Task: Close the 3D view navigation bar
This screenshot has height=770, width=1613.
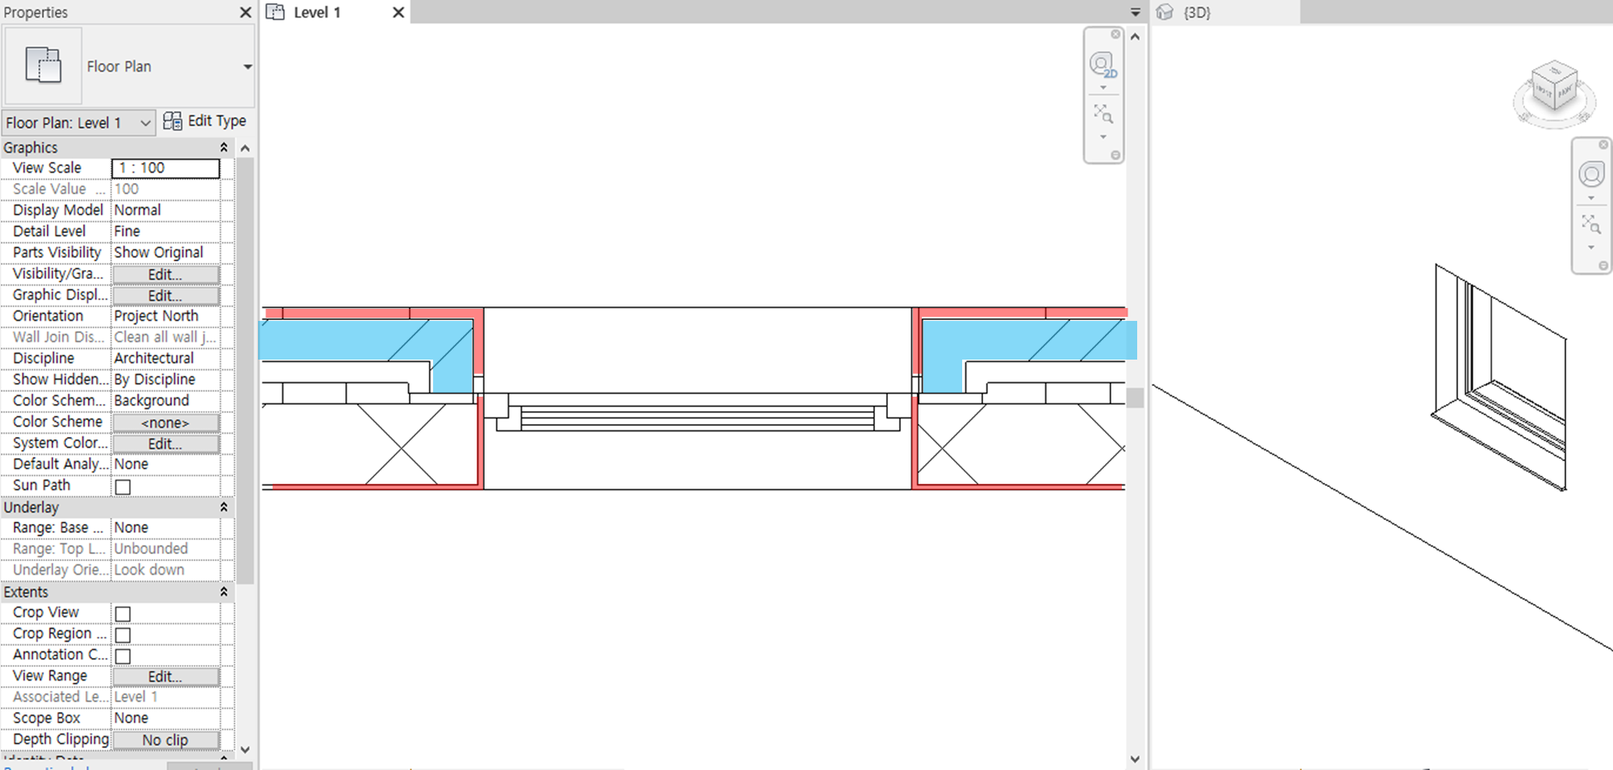Action: [1603, 144]
